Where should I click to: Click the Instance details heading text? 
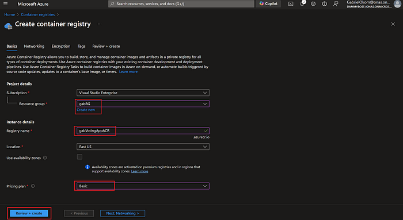click(x=20, y=122)
